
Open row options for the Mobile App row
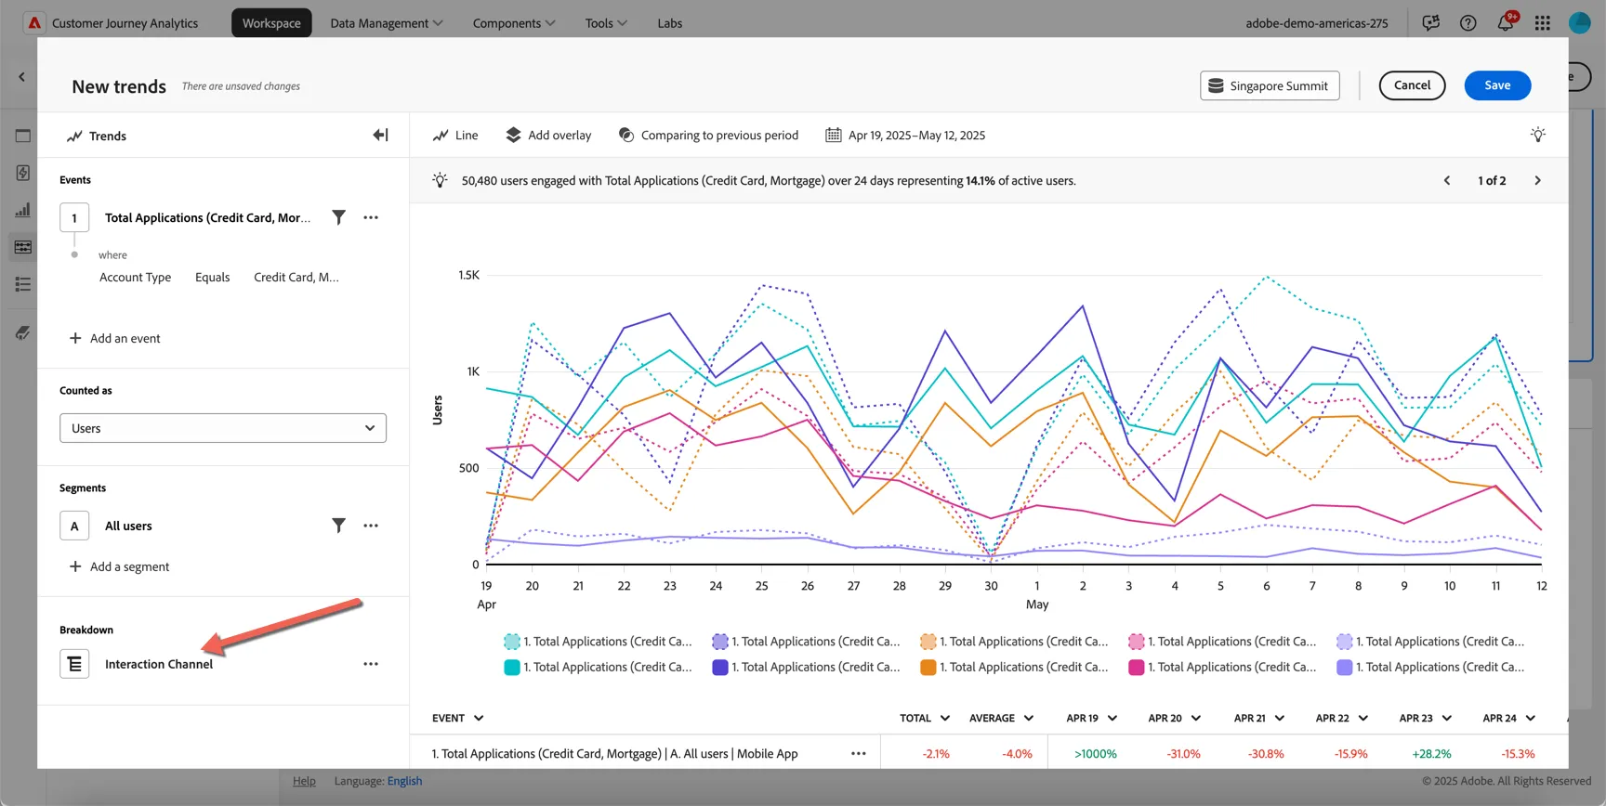coord(859,754)
